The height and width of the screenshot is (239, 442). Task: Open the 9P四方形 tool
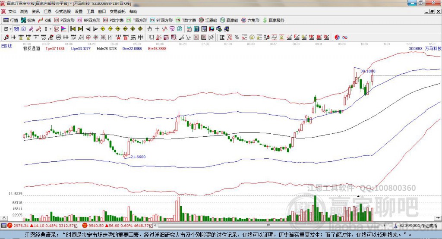89,20
